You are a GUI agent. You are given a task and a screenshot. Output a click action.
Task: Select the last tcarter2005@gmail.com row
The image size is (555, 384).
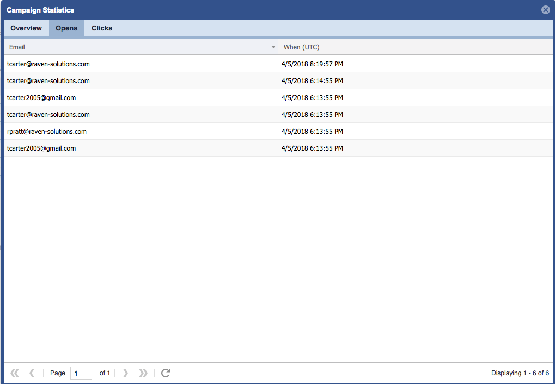[41, 148]
